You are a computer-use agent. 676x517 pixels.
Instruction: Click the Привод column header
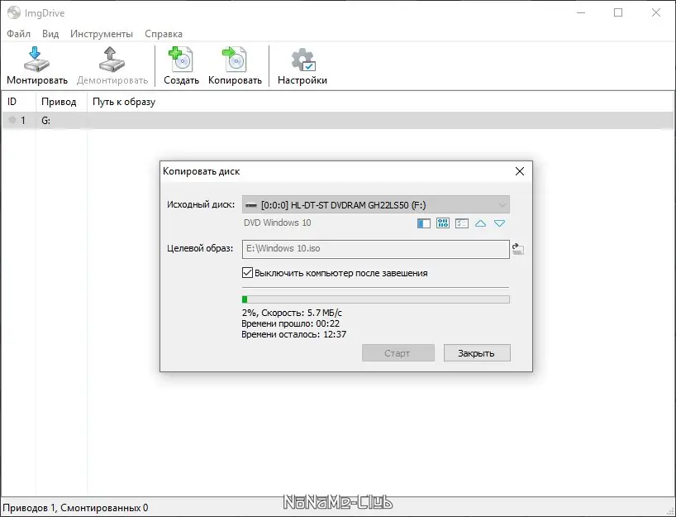[x=61, y=102]
